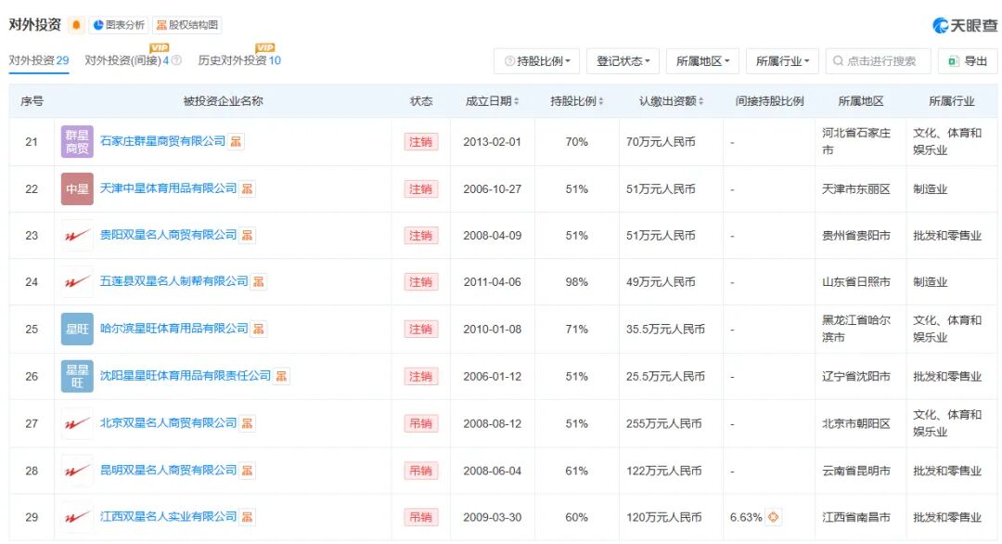Click structure chart icon beside 哈尔滨星旺体育用品有限公司
Image resolution: width=1002 pixels, height=544 pixels.
click(x=259, y=329)
